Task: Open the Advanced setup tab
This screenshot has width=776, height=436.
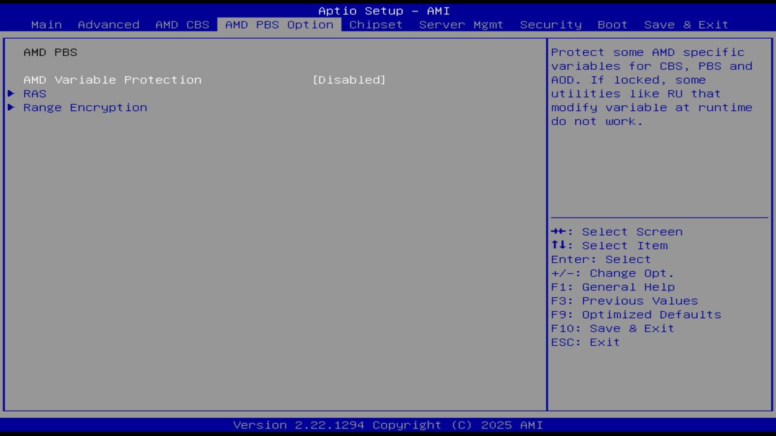Action: pyautogui.click(x=108, y=24)
